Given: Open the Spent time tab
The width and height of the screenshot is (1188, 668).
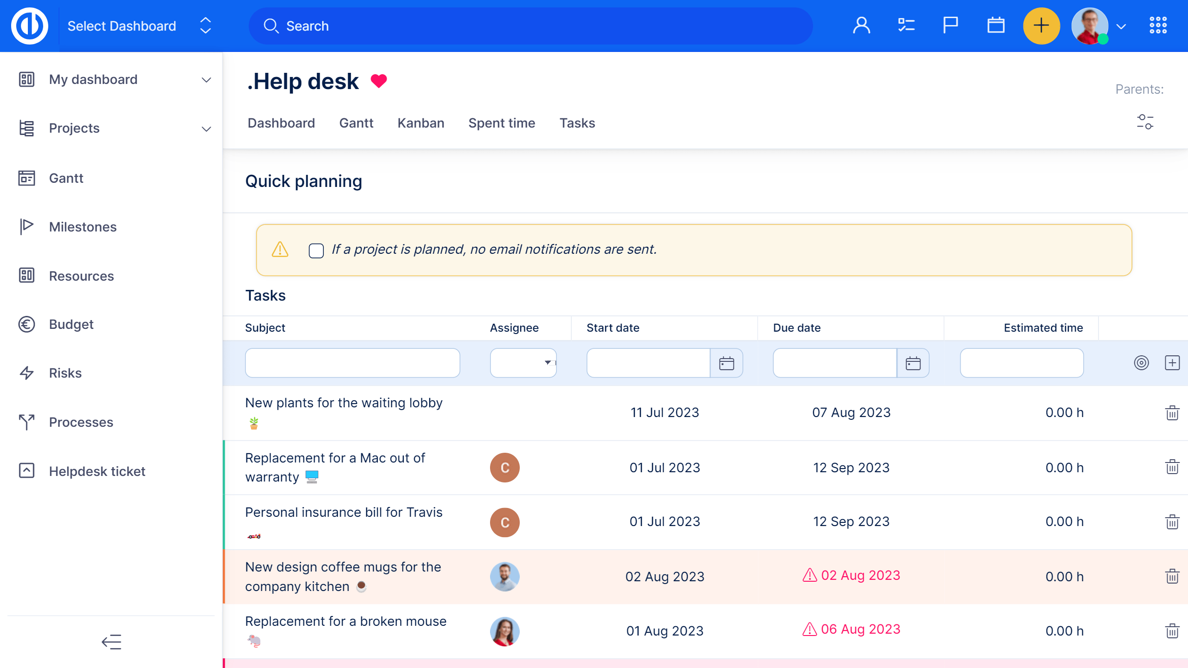Looking at the screenshot, I should pyautogui.click(x=502, y=123).
